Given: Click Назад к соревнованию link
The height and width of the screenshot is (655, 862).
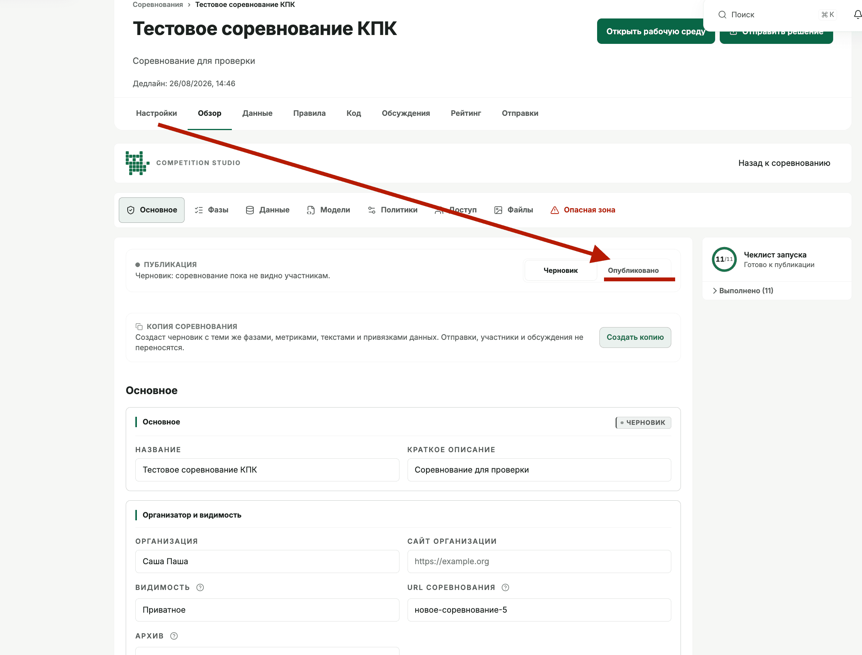Looking at the screenshot, I should 784,163.
